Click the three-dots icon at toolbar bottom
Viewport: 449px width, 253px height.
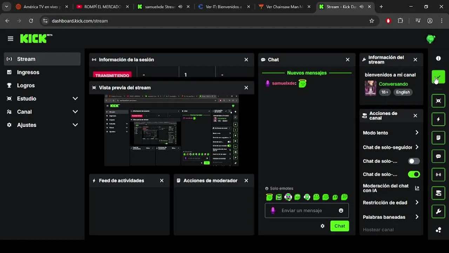click(x=438, y=230)
